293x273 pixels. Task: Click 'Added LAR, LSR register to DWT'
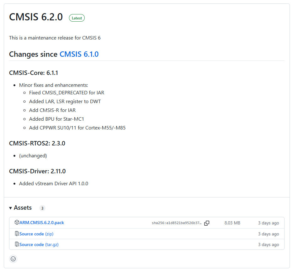[x=65, y=101]
